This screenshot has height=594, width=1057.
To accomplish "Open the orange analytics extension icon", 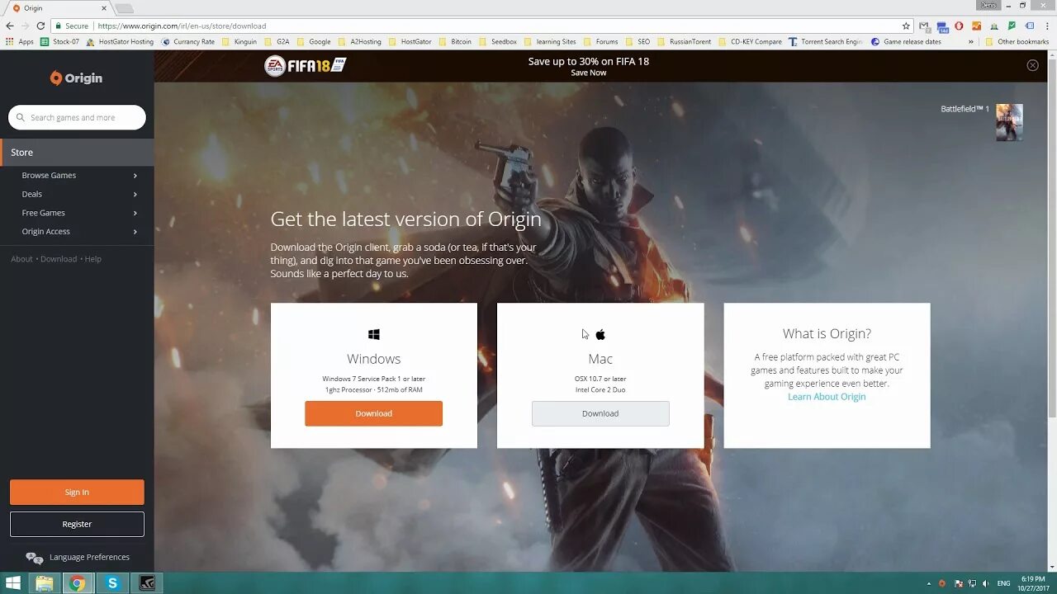I will [x=976, y=26].
